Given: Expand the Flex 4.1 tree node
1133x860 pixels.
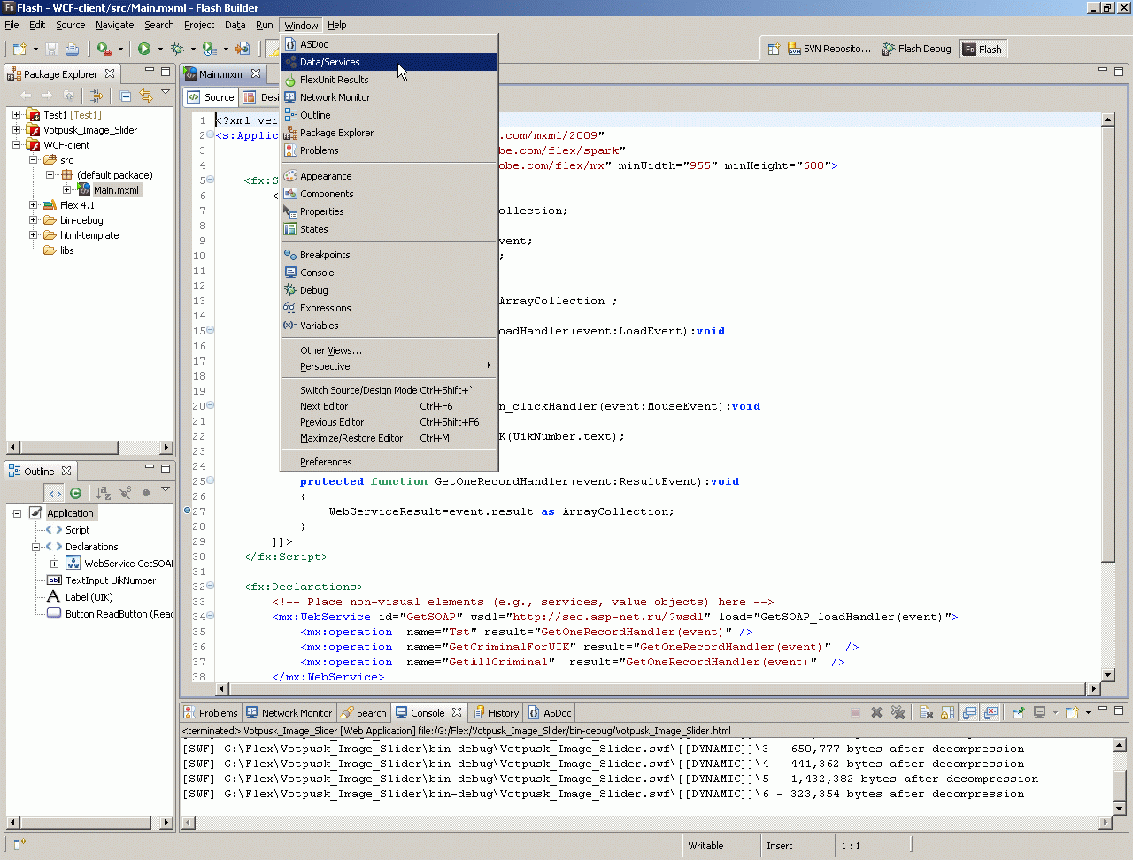Looking at the screenshot, I should point(34,205).
